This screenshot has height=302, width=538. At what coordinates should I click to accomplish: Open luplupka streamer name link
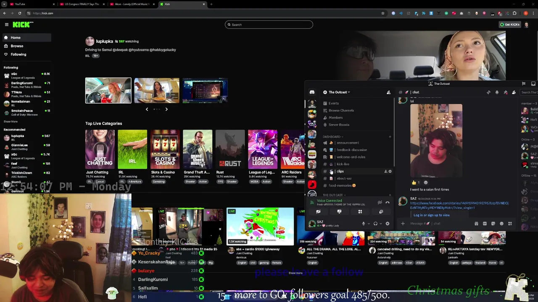(104, 42)
